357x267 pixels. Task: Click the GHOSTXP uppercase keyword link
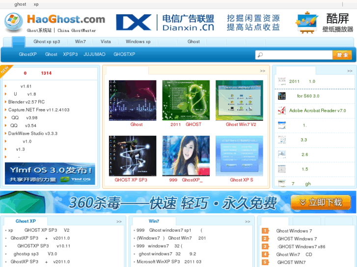(124, 54)
